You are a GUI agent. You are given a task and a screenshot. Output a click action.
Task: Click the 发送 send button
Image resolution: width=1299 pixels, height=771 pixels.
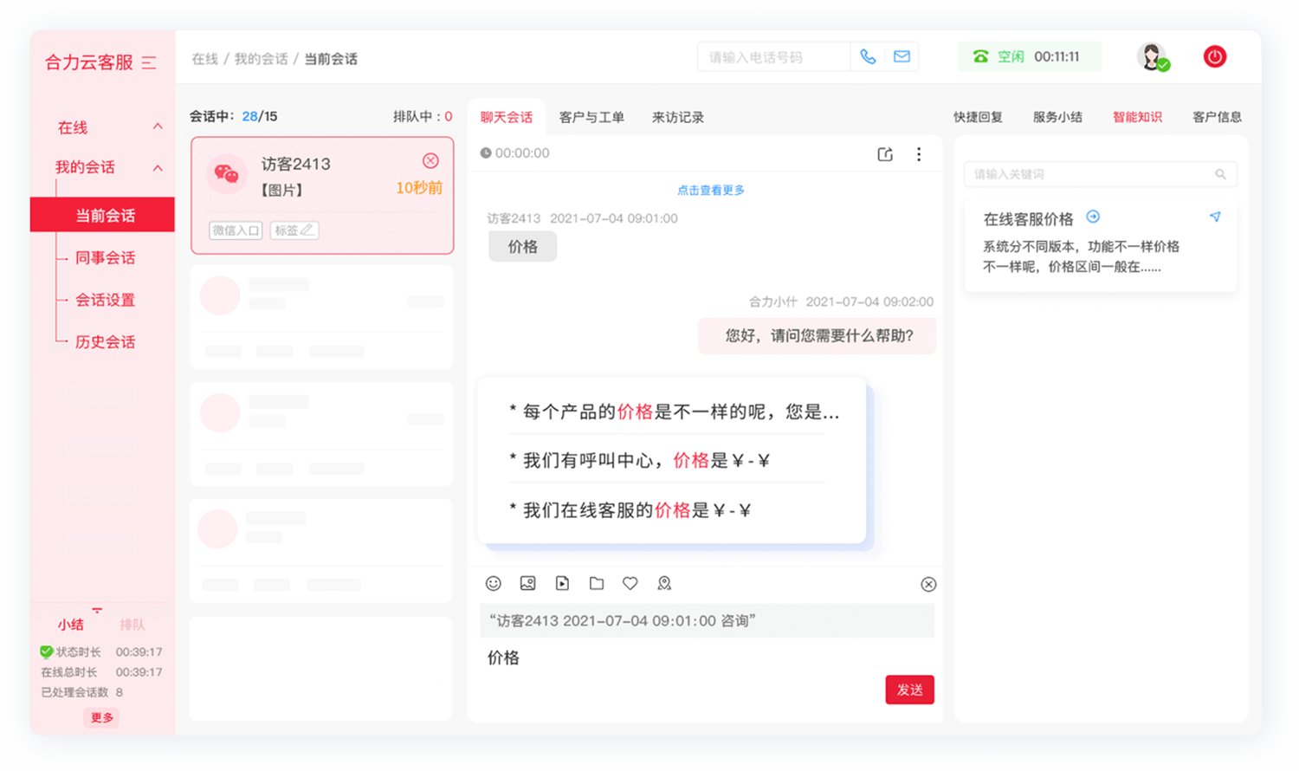pos(909,690)
